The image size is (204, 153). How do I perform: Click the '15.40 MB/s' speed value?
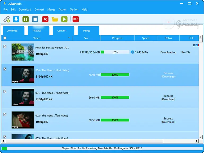click(142, 52)
